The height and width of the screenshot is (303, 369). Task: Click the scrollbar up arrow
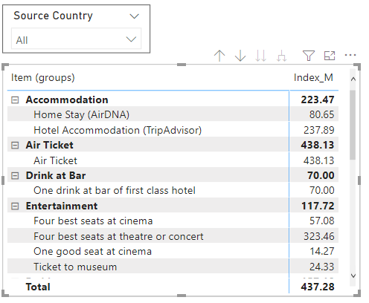(353, 79)
